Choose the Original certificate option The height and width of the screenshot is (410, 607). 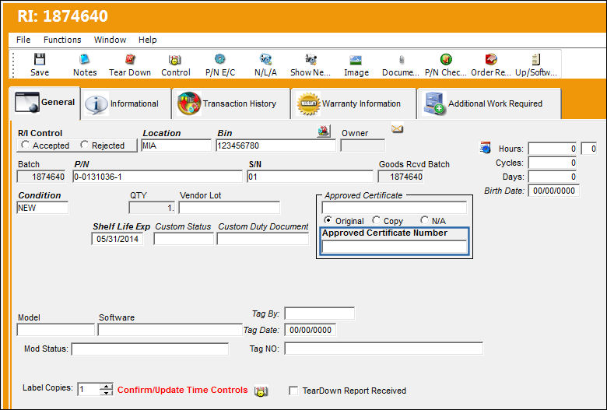(x=328, y=220)
